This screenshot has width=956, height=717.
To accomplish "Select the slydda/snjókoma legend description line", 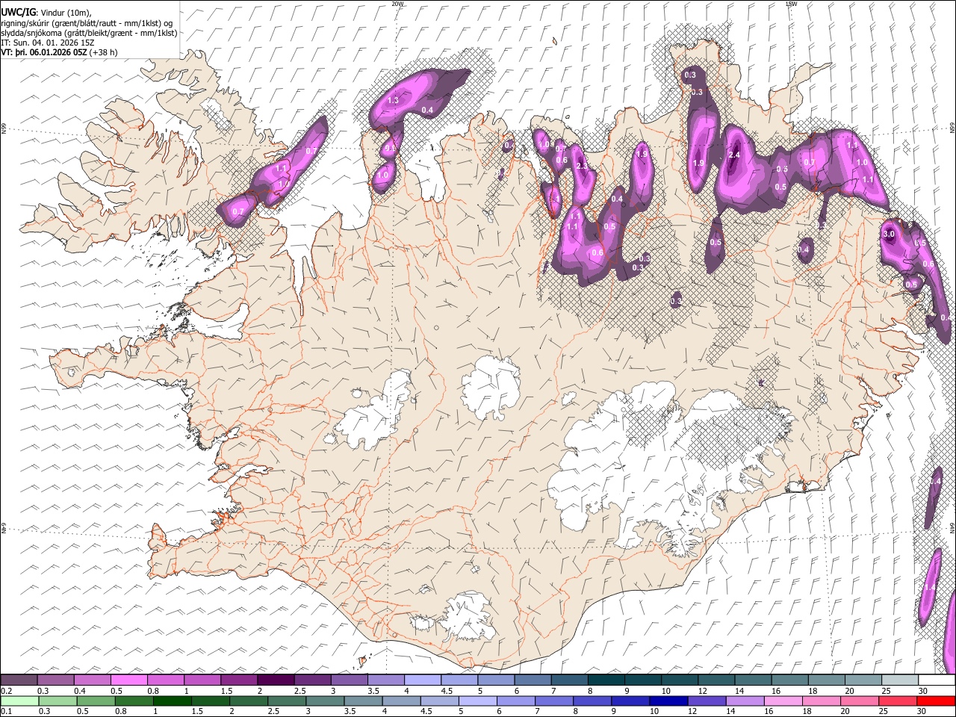I will (89, 33).
